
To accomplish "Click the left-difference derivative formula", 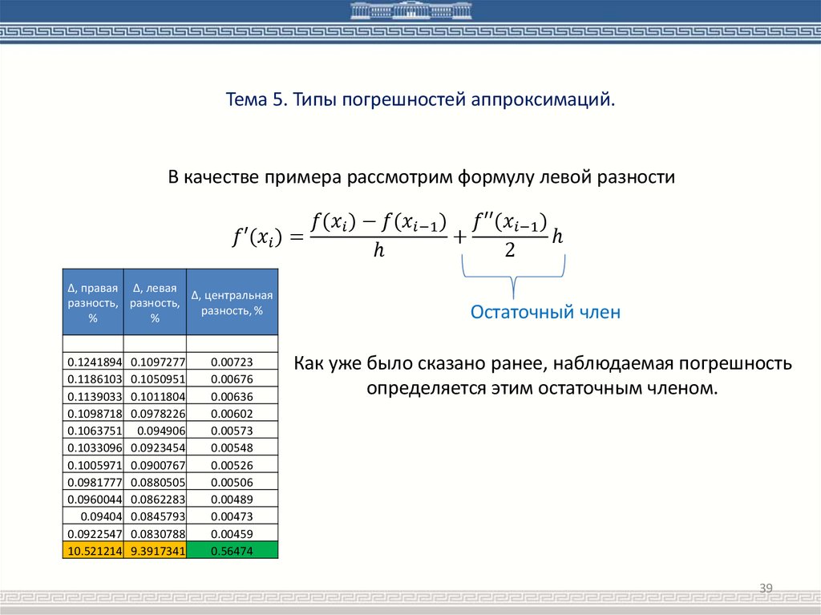I will click(398, 237).
